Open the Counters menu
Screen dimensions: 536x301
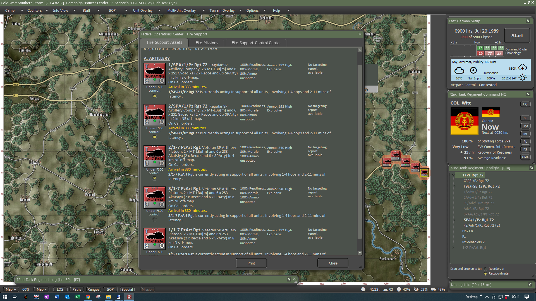click(x=34, y=11)
